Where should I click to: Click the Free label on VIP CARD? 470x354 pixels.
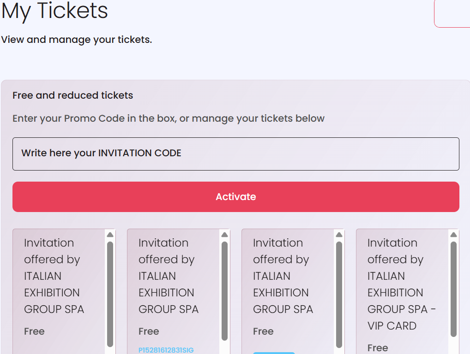378,348
